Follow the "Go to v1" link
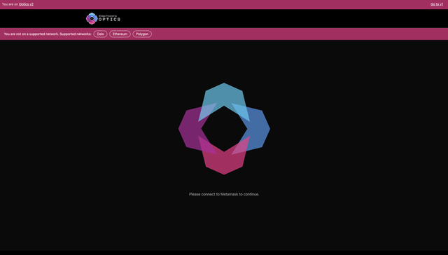 [437, 4]
